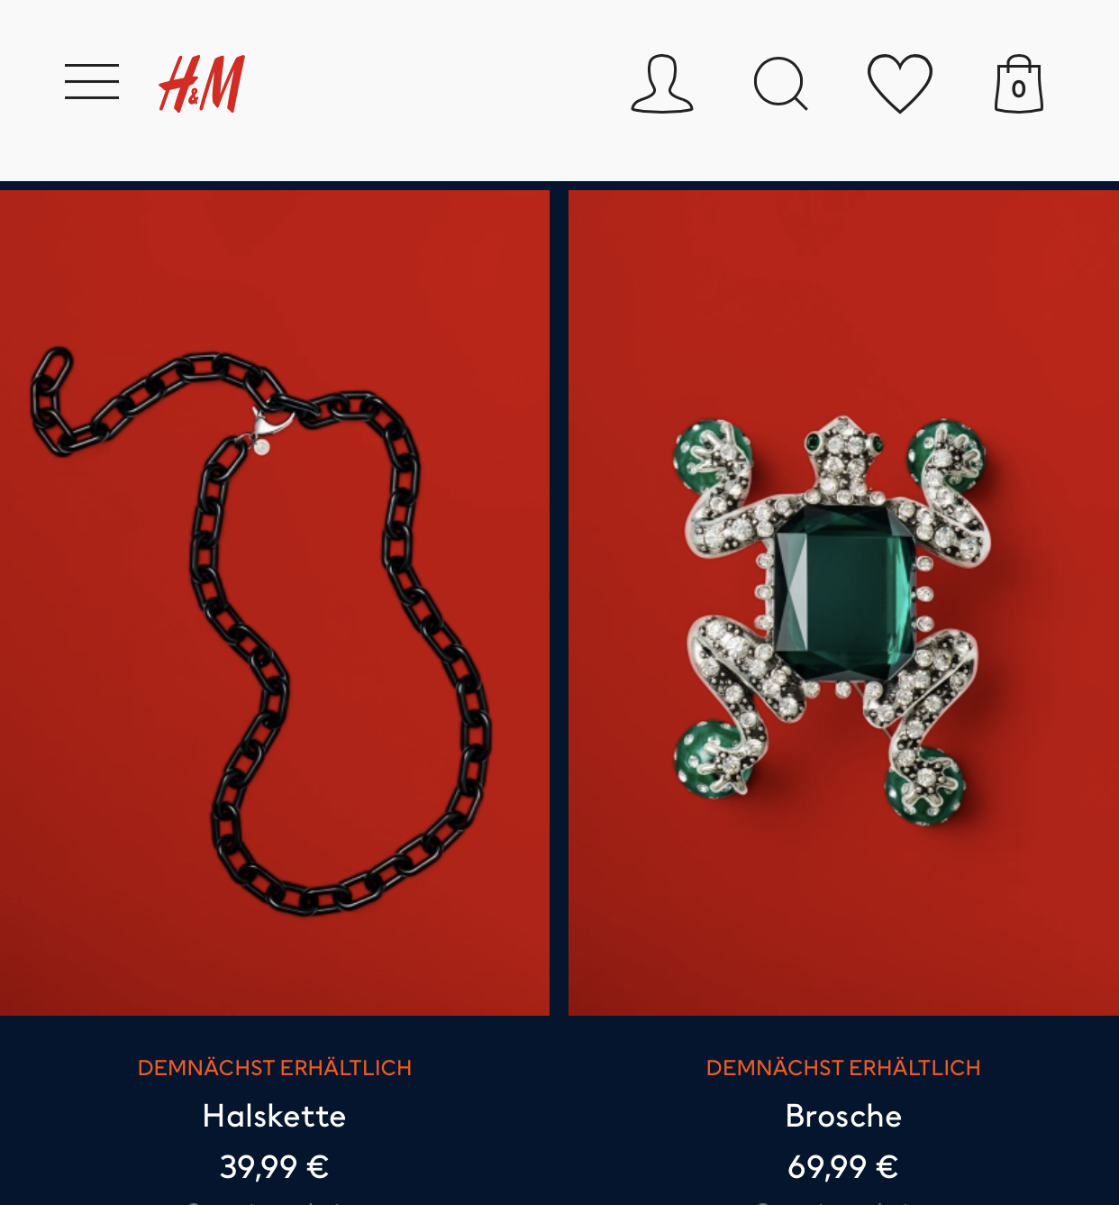
Task: Open the frog brooch product photo
Action: pyautogui.click(x=843, y=603)
